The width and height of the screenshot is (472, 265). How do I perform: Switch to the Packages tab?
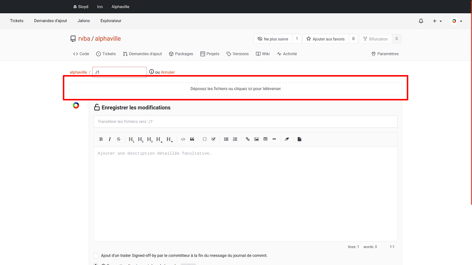pos(181,54)
